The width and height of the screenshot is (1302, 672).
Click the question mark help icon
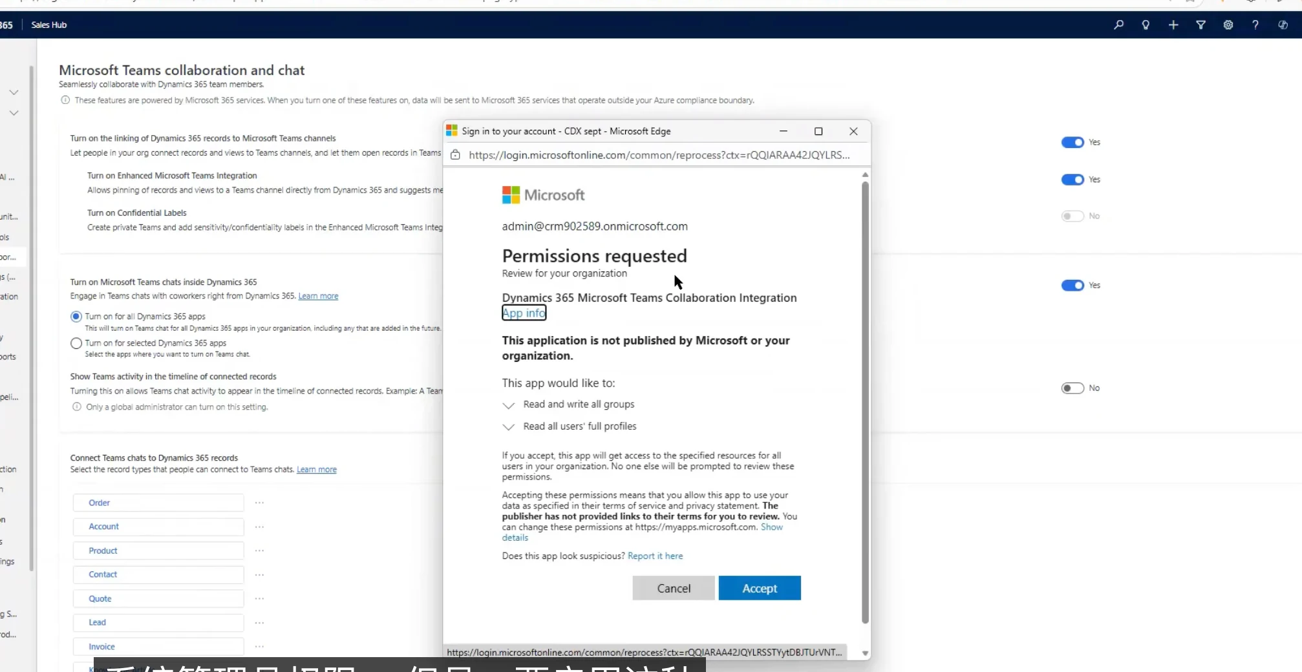point(1255,25)
